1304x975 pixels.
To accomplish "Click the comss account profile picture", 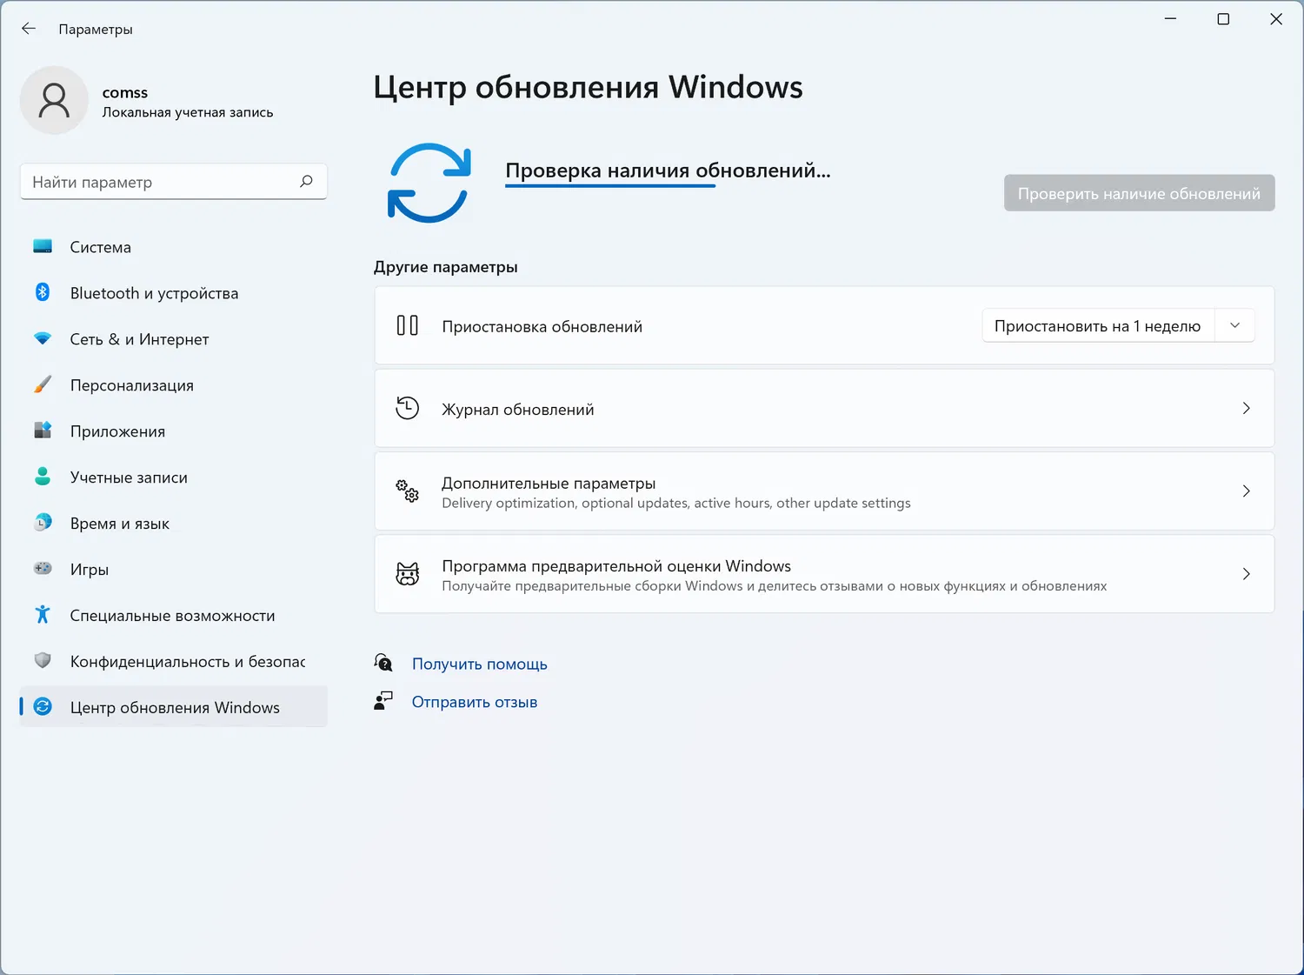I will (54, 100).
